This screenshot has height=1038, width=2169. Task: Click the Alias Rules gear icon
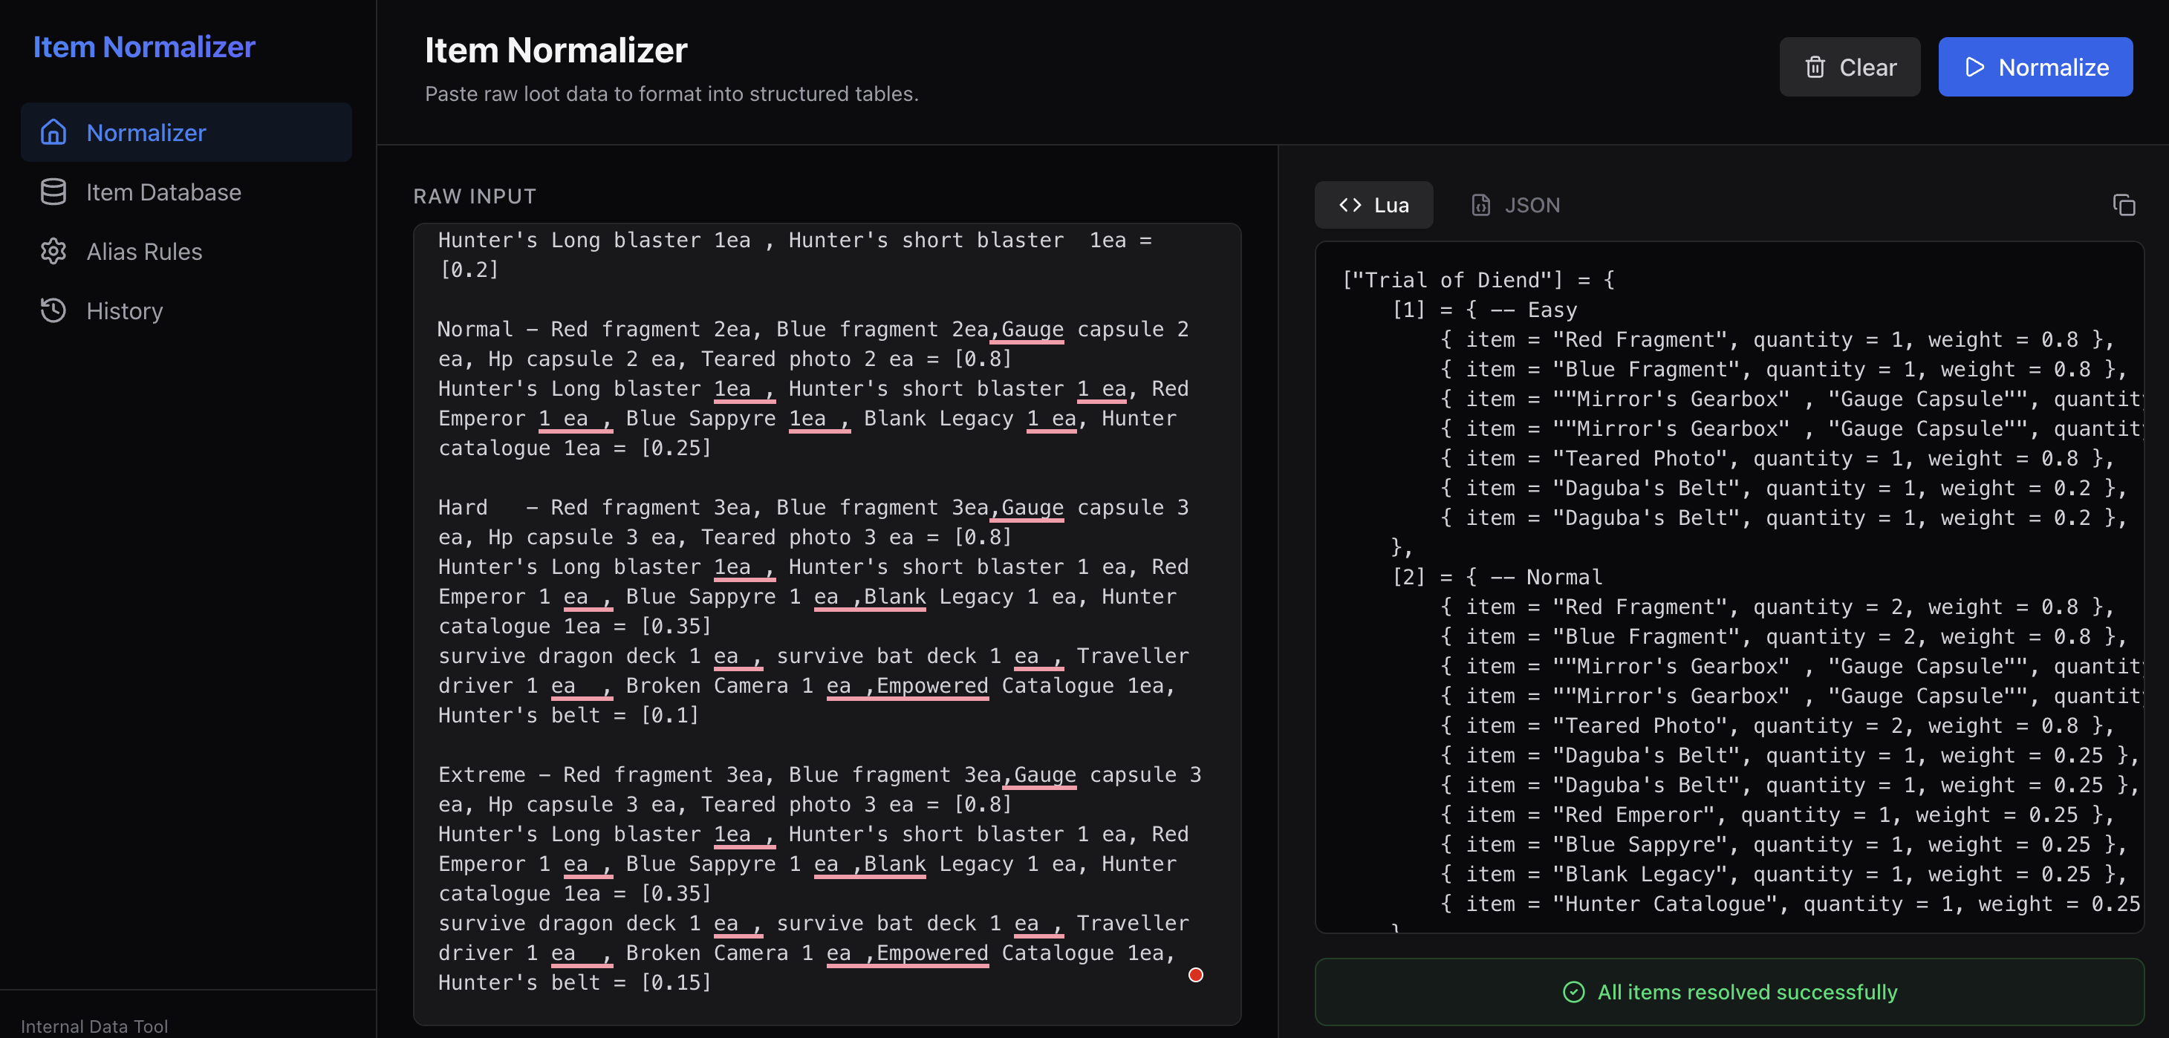(53, 251)
